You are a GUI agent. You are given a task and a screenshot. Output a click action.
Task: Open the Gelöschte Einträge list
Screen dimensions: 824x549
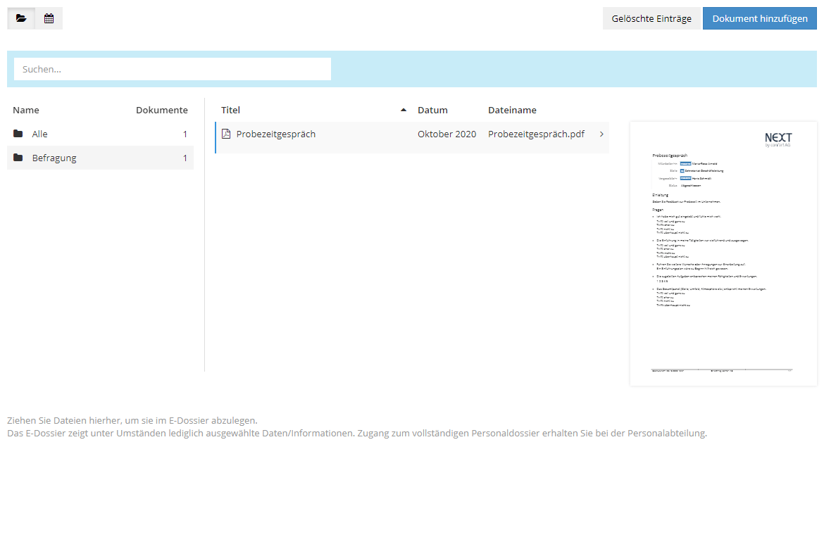[x=651, y=18]
